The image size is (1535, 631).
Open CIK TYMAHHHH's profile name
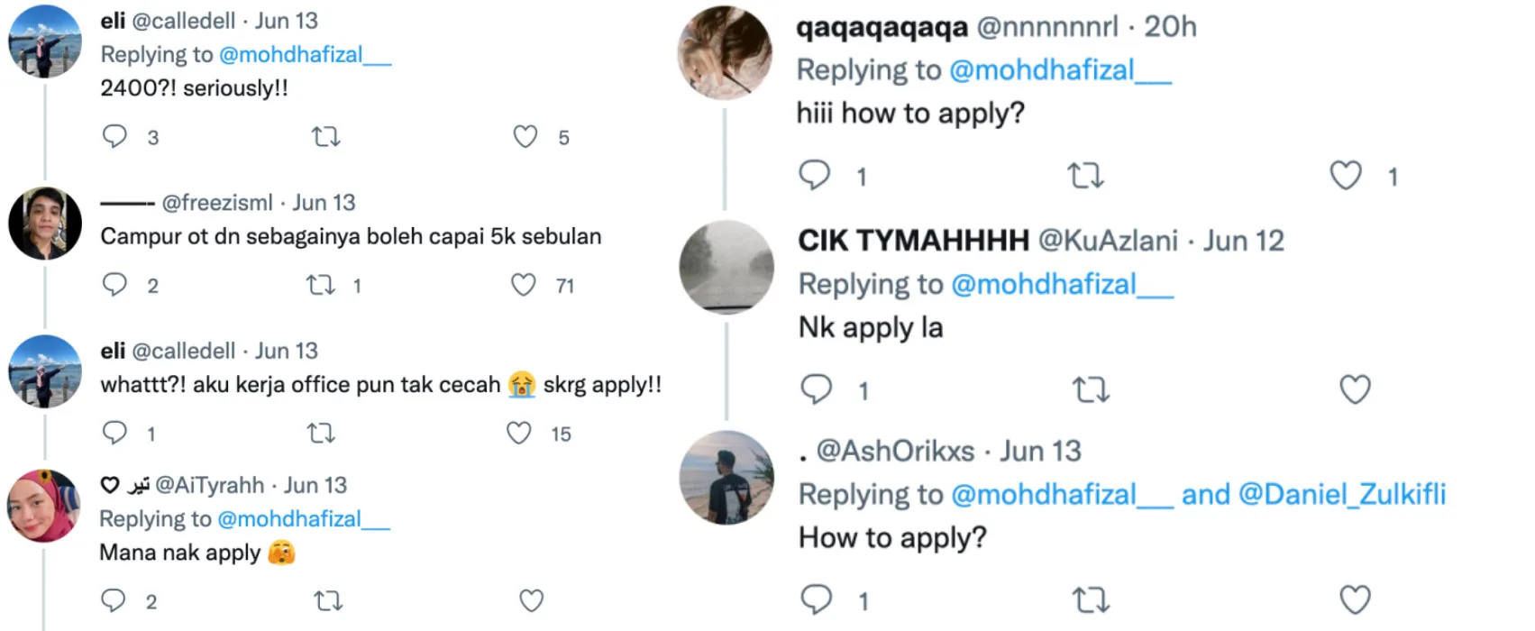[913, 241]
